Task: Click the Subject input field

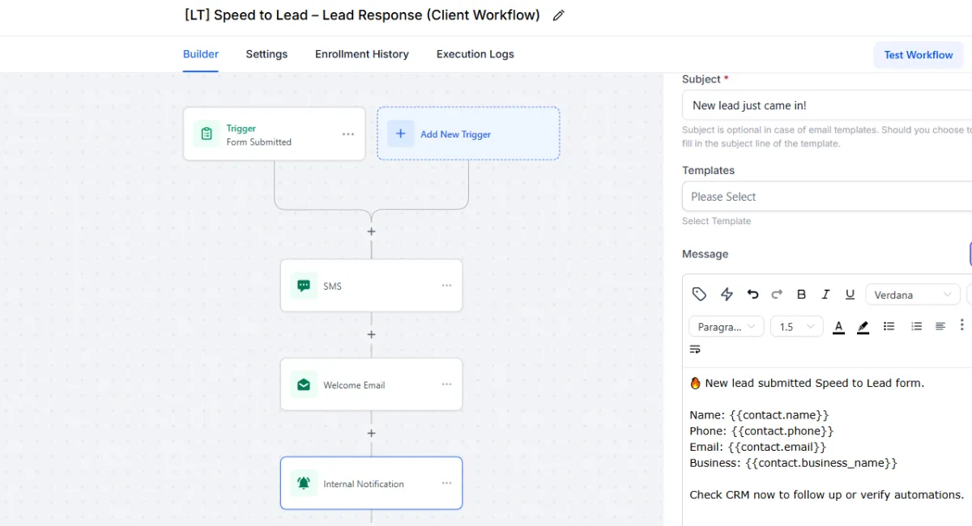Action: coord(827,105)
